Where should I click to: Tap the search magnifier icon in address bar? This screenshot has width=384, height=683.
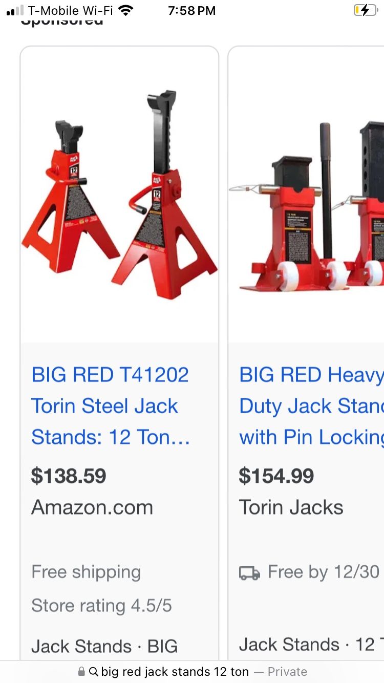94,672
